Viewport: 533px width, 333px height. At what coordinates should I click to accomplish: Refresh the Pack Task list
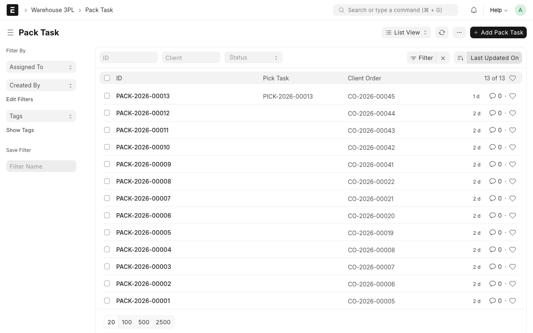[442, 32]
